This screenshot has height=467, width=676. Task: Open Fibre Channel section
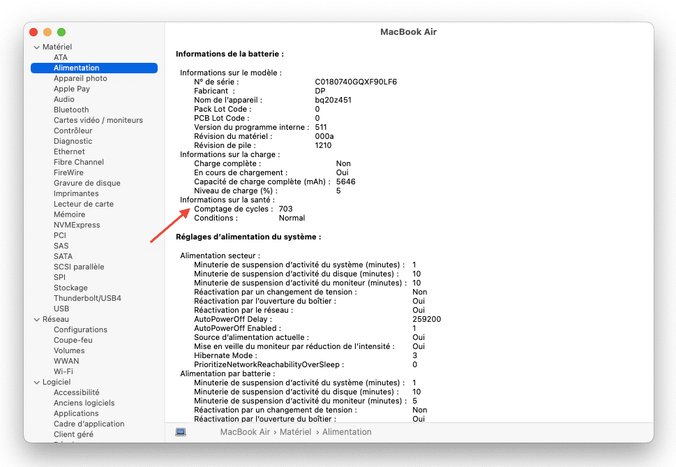click(78, 162)
